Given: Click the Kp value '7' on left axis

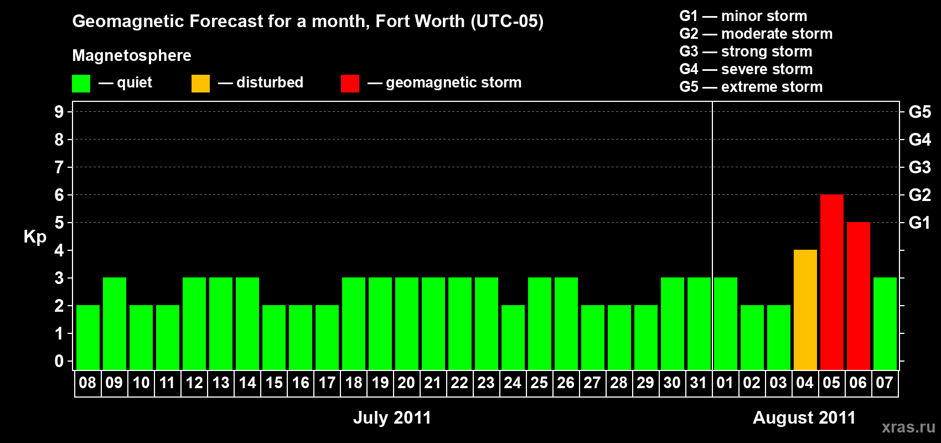Looking at the screenshot, I should point(59,167).
